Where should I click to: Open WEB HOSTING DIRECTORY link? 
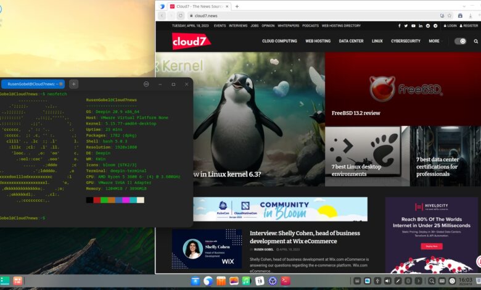pos(341,26)
